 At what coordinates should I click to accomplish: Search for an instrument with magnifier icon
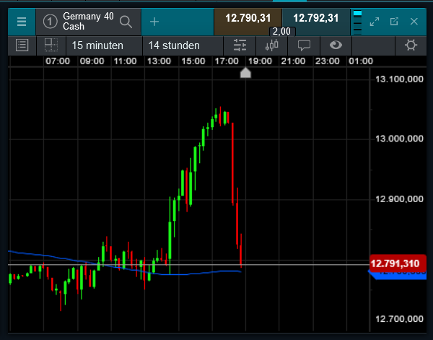126,22
